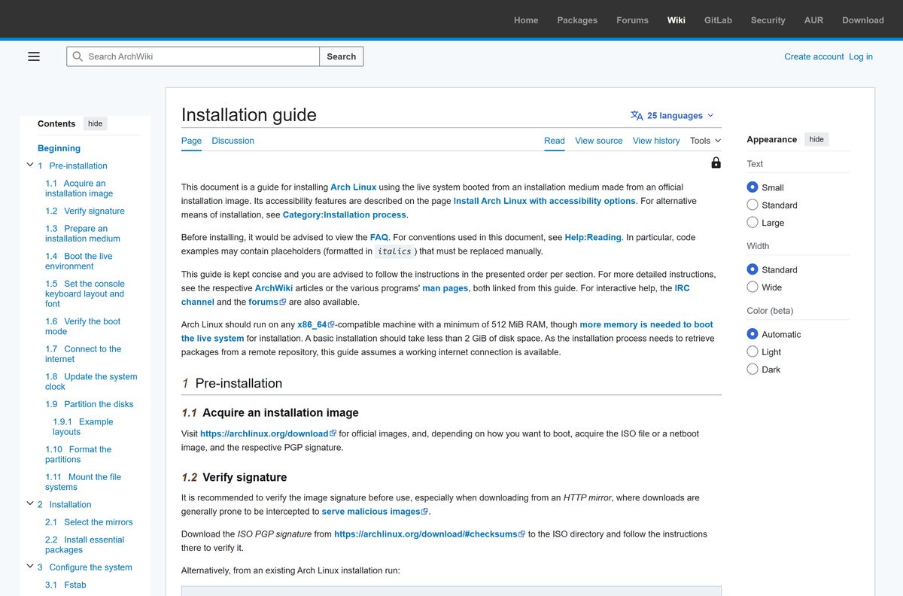Open Install Arch Linux with accessibility options
903x596 pixels.
tap(545, 201)
